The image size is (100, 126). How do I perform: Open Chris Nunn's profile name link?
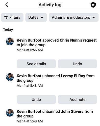[69, 40]
